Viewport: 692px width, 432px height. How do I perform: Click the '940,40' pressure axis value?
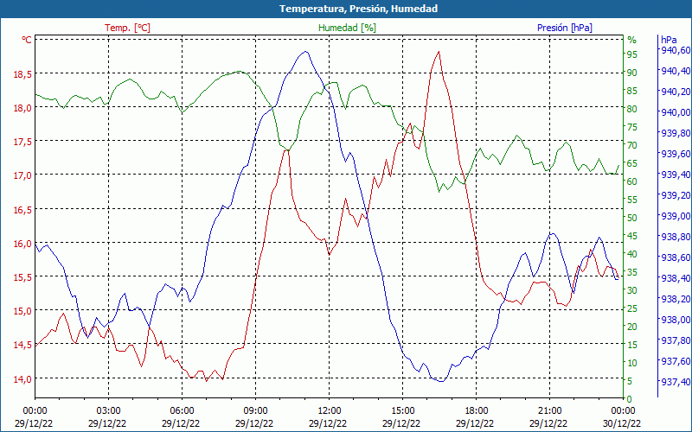coord(676,71)
